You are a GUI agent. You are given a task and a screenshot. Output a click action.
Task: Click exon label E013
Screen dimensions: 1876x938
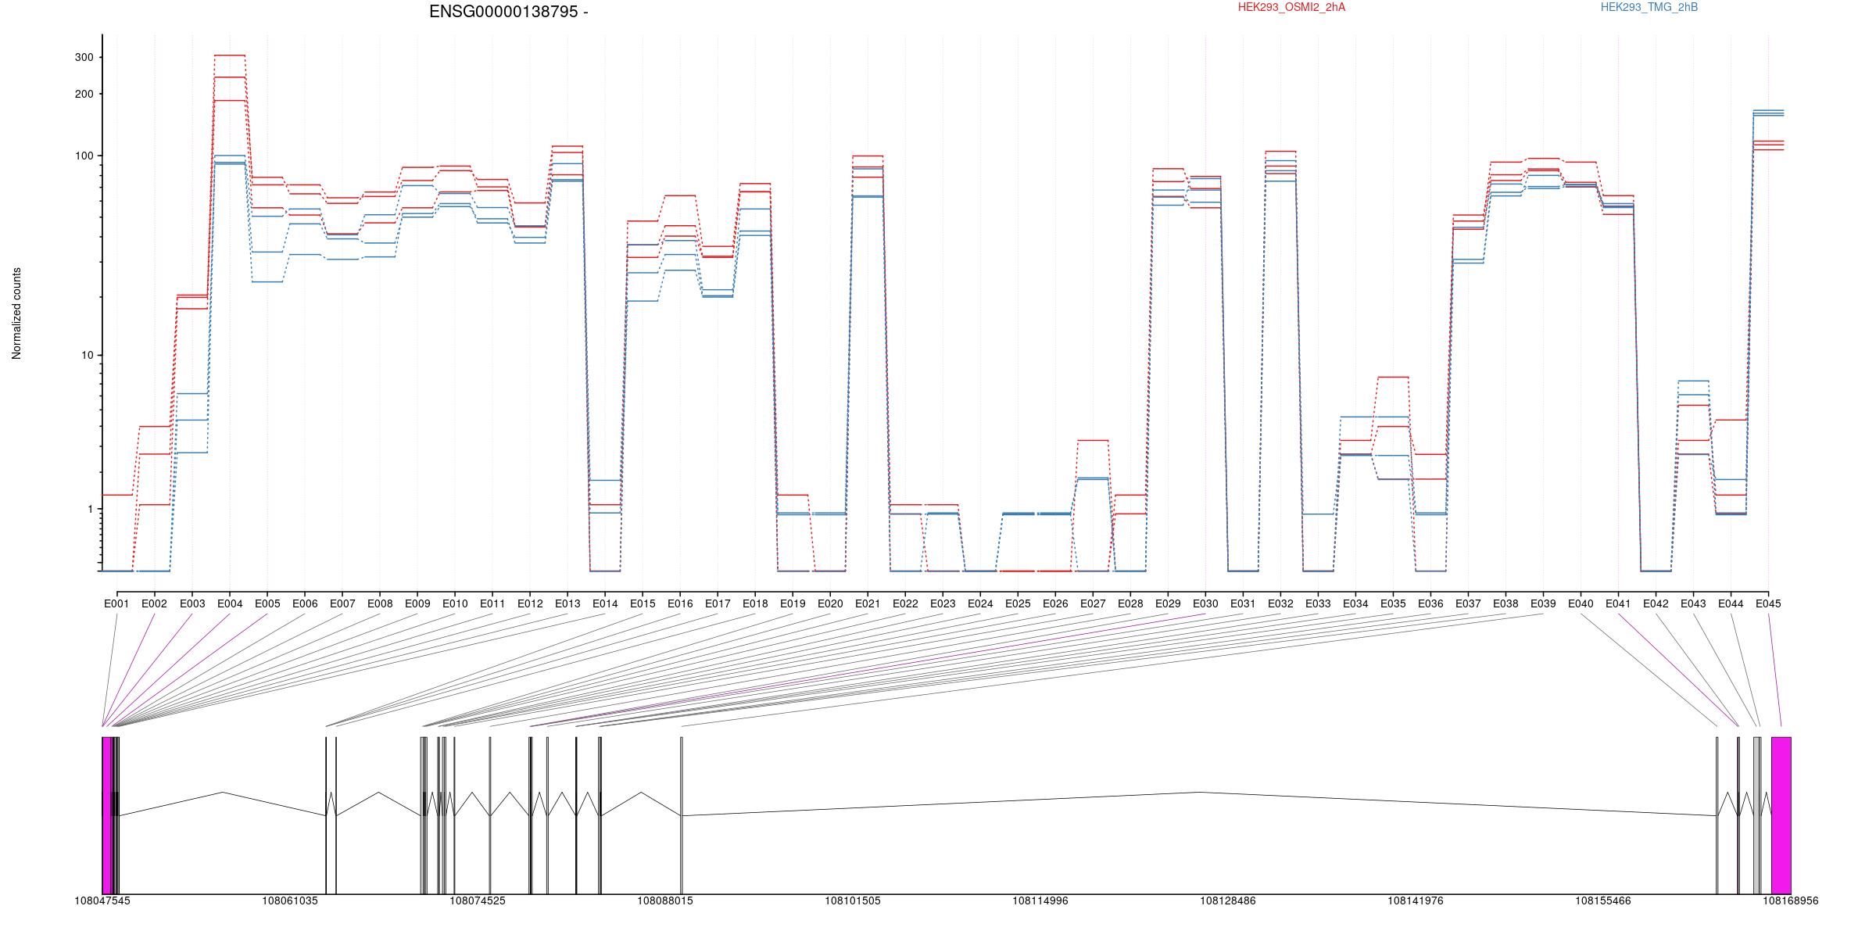[x=567, y=603]
